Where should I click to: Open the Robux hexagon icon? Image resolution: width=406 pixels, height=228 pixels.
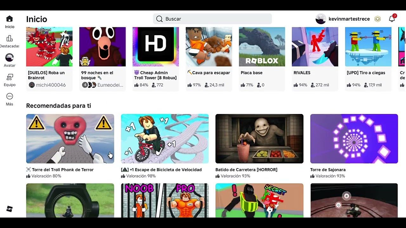point(377,19)
